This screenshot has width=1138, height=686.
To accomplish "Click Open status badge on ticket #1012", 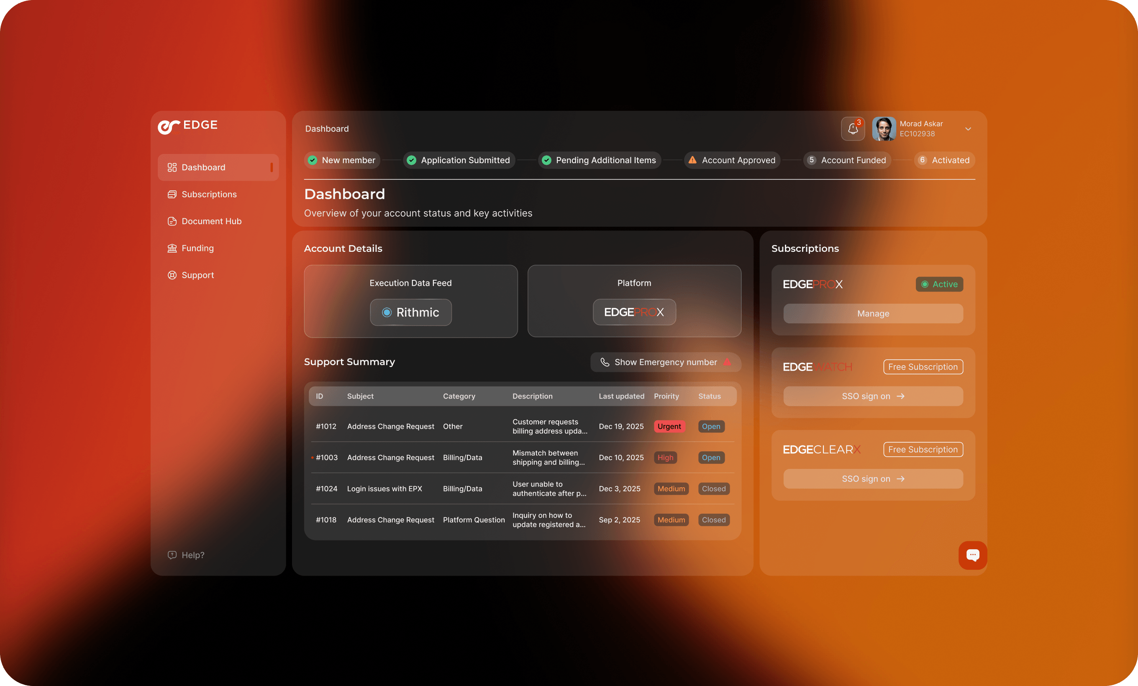I will click(711, 427).
